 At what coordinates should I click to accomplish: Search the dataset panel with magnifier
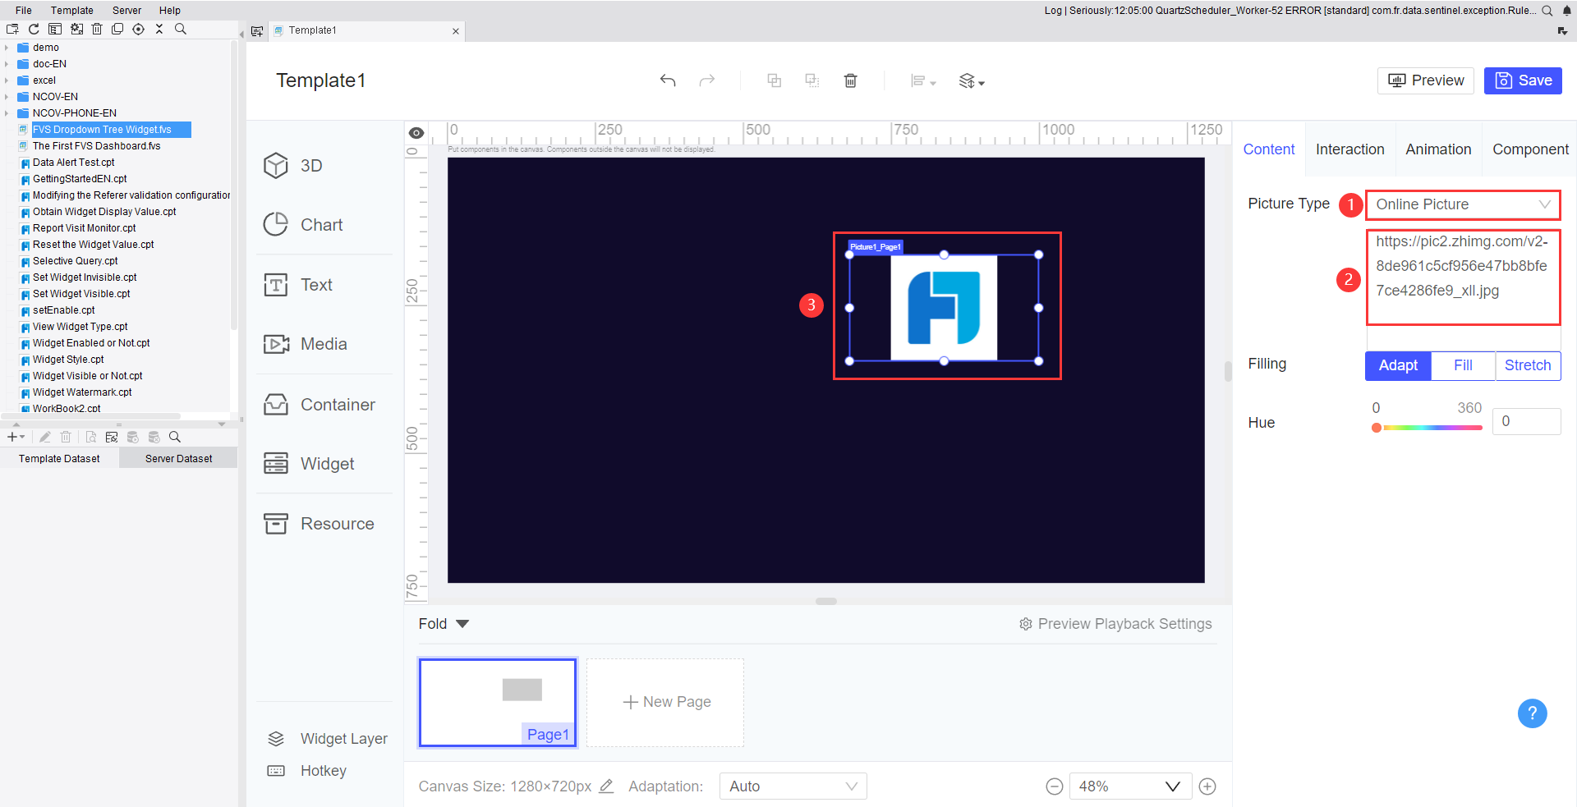coord(175,438)
